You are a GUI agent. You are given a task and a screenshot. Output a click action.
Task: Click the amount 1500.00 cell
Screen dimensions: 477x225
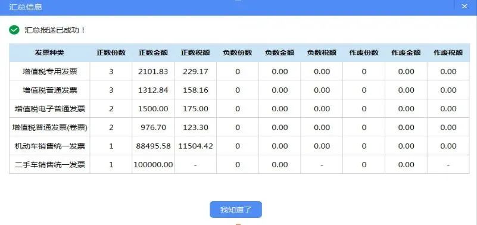point(153,108)
